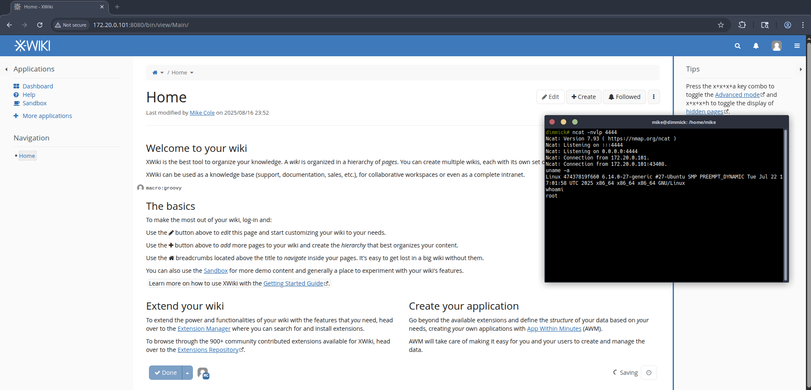The width and height of the screenshot is (811, 390).
Task: Click the Done button
Action: click(x=165, y=373)
